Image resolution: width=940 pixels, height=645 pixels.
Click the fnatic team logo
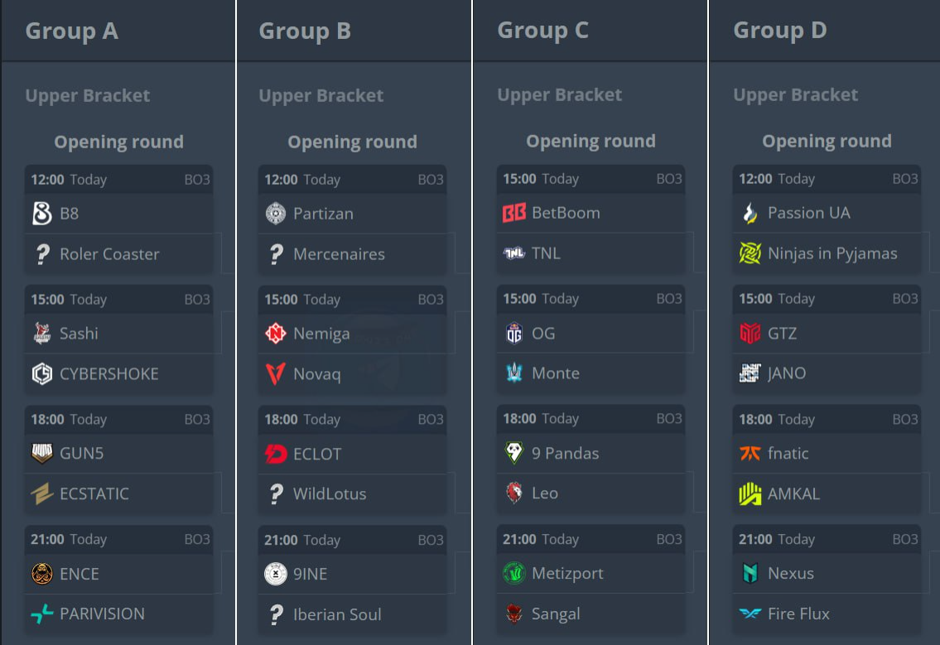tap(750, 453)
